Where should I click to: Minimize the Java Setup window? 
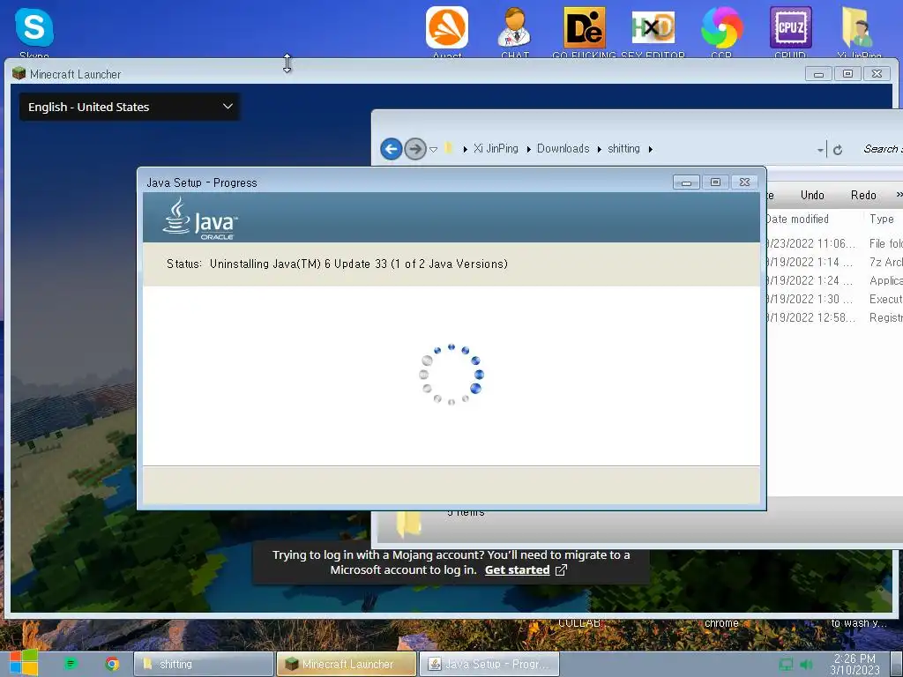[x=686, y=182]
